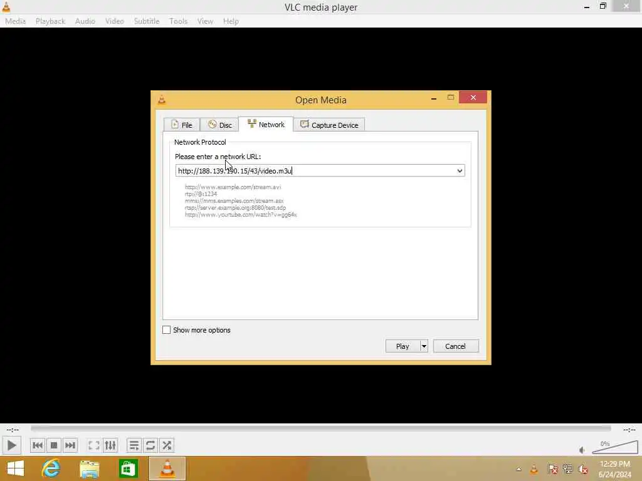This screenshot has height=481, width=642.
Task: Click example text http://www.example.com/stream.avi
Action: point(233,187)
